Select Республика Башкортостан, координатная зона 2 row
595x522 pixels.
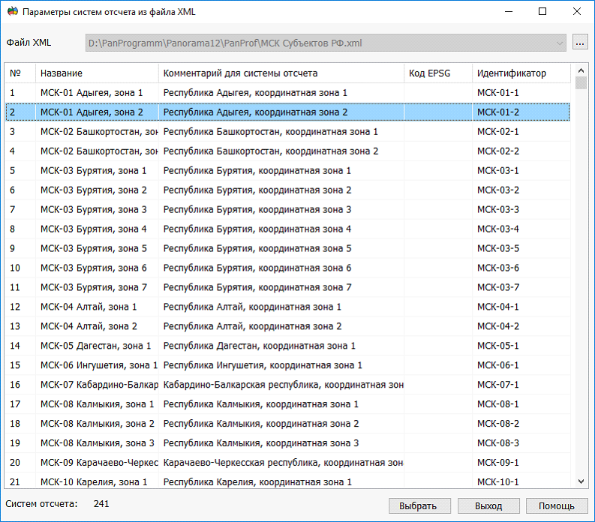pos(287,151)
